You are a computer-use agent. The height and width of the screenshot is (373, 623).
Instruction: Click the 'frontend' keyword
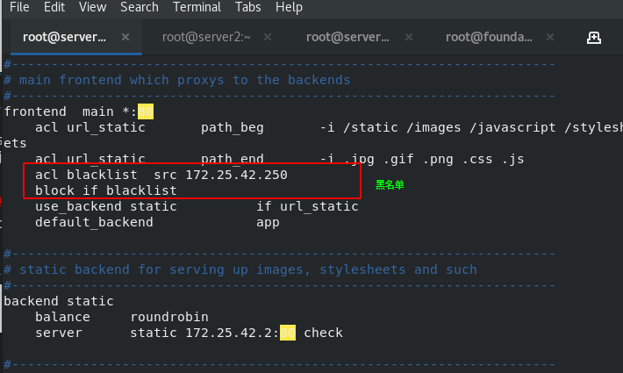35,111
